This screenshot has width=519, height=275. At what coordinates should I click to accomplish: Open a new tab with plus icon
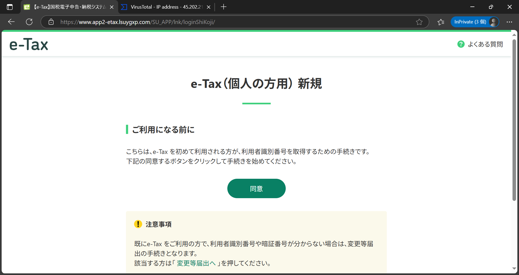click(x=223, y=7)
